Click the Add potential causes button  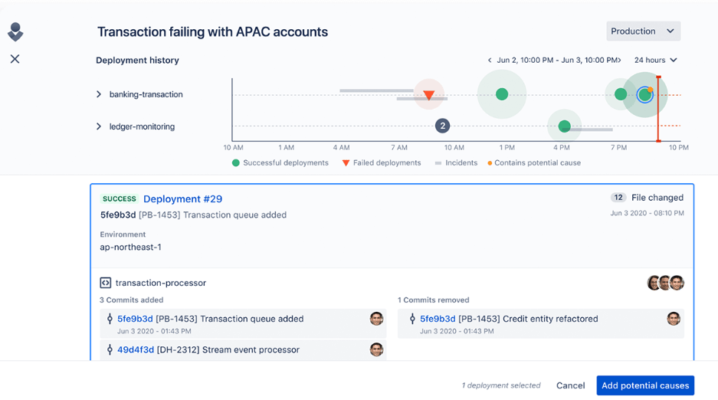645,385
